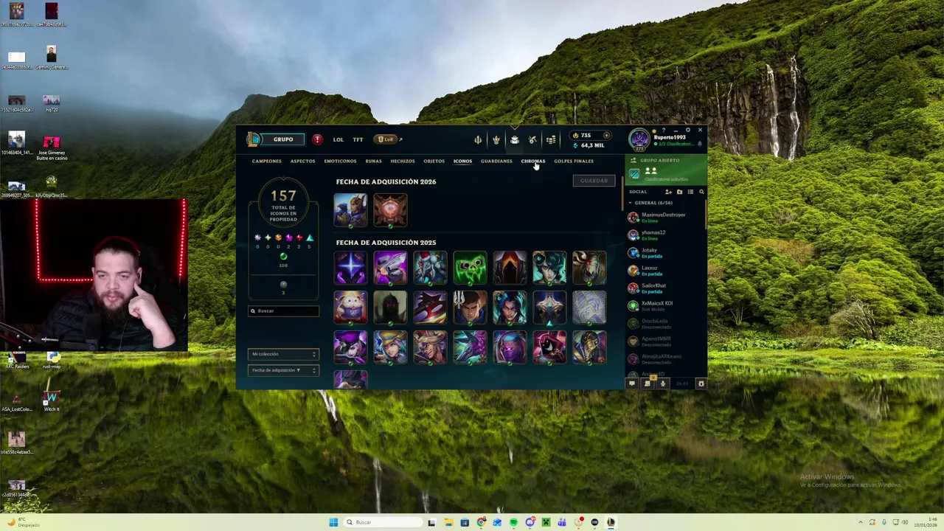The width and height of the screenshot is (944, 531).
Task: Click the GRUPO ABIERTO party panel
Action: (666, 170)
